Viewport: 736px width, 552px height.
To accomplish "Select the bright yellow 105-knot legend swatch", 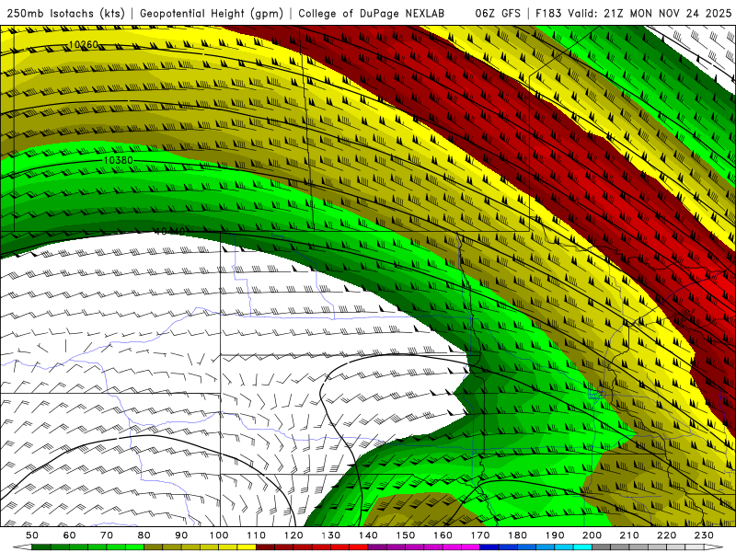I will coord(247,547).
